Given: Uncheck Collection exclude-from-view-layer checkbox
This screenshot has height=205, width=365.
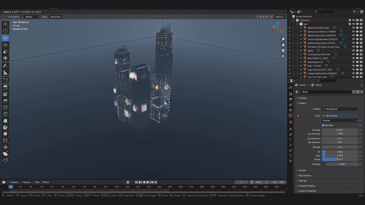Looking at the screenshot, I should (349, 20).
